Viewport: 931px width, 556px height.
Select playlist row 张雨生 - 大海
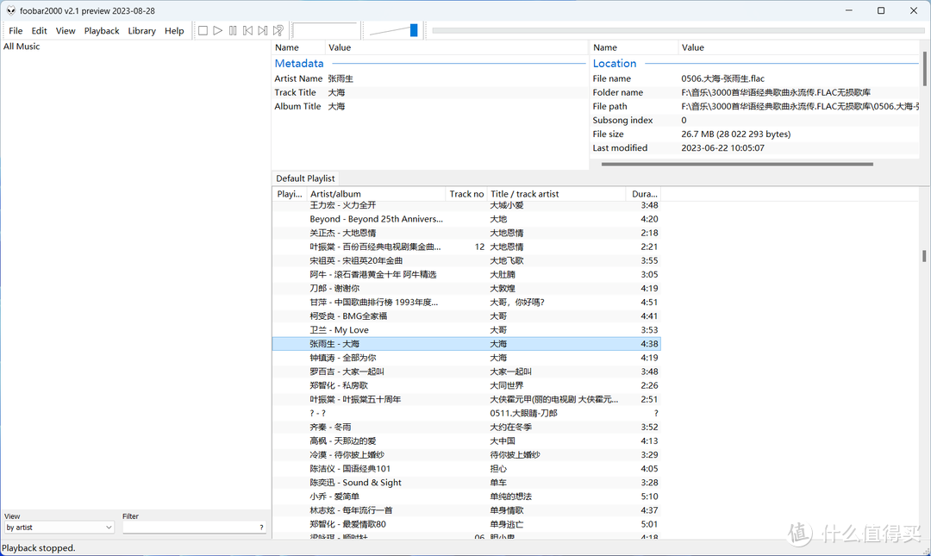(x=466, y=344)
